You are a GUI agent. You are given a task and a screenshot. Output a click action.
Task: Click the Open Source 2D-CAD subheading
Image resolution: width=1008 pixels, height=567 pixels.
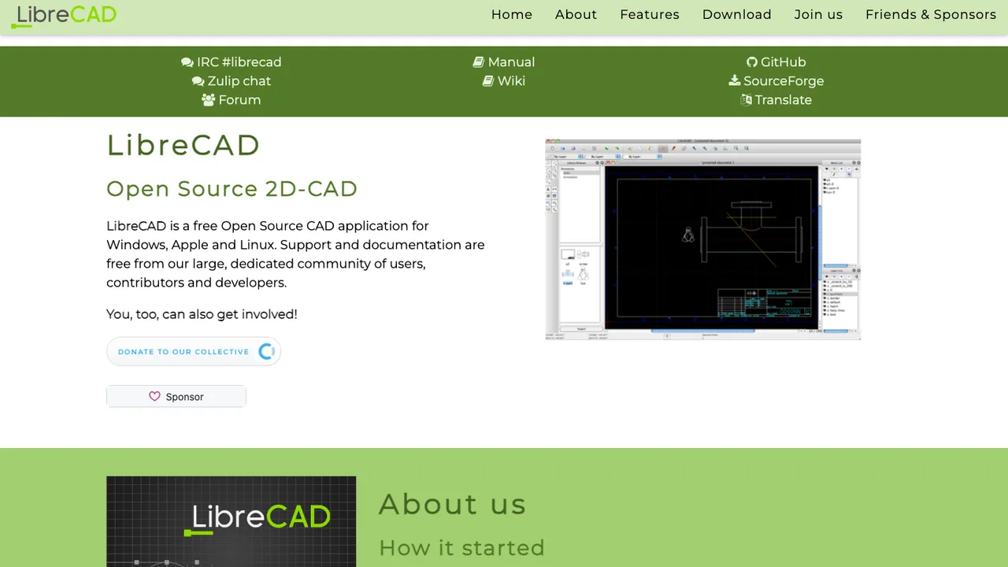[x=232, y=189]
